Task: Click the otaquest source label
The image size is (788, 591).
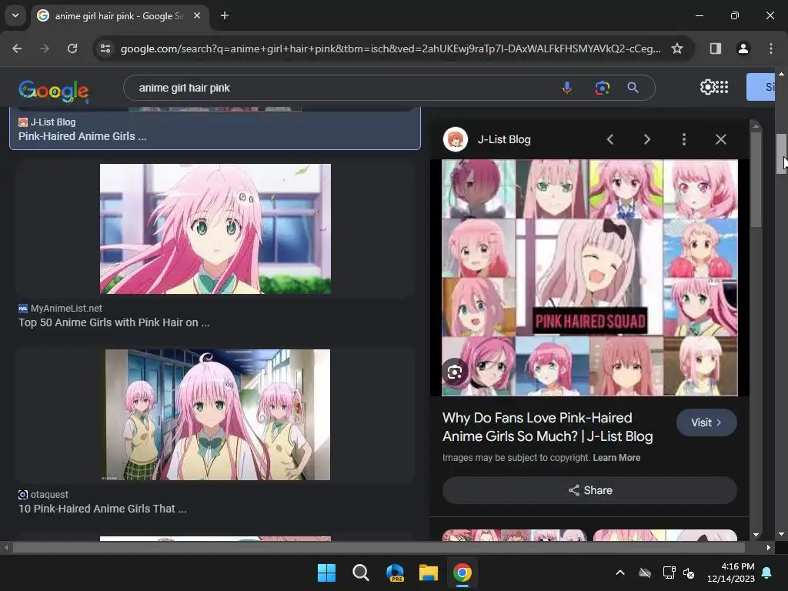Action: (49, 495)
